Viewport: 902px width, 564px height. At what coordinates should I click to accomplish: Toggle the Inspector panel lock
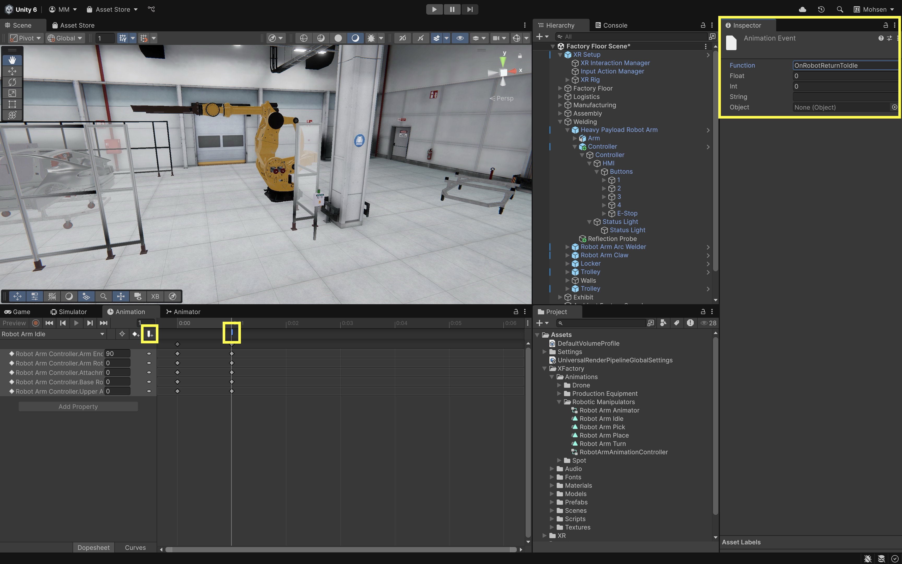[x=886, y=25]
